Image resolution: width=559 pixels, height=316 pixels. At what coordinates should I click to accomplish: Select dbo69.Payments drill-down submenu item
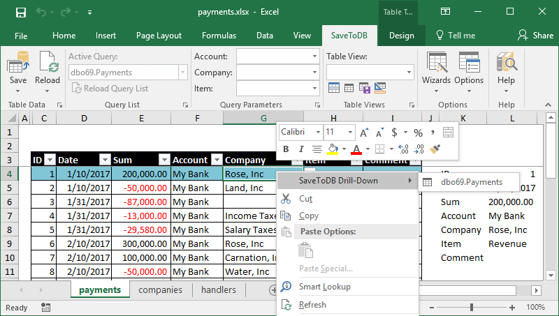(469, 182)
